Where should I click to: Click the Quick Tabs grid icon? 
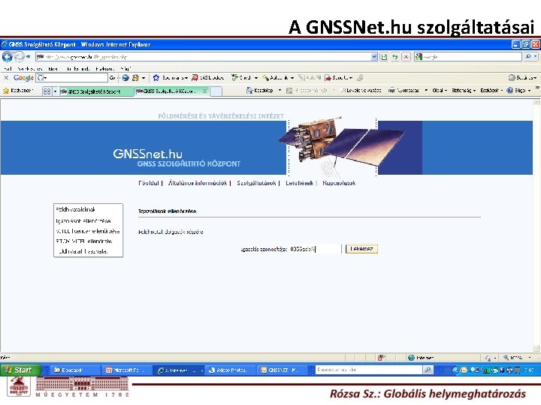pos(47,91)
